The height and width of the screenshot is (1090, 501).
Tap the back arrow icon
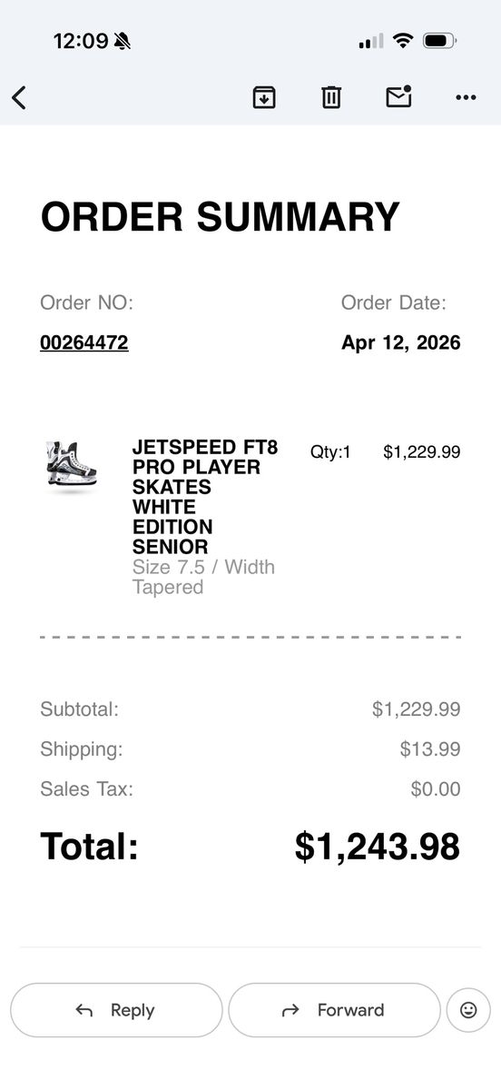click(x=19, y=97)
